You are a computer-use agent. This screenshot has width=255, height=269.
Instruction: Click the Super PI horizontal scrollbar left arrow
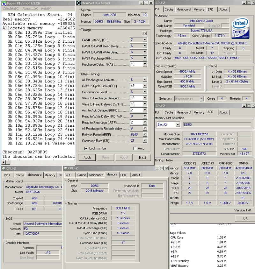(x=4, y=162)
